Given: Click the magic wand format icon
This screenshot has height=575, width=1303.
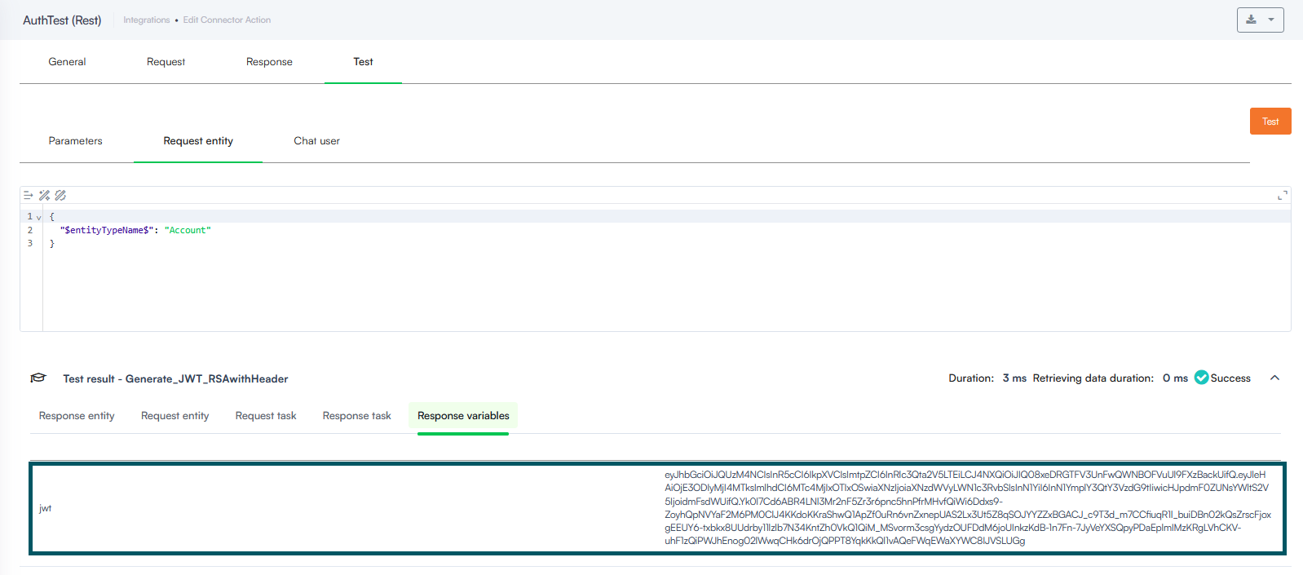Looking at the screenshot, I should [44, 195].
